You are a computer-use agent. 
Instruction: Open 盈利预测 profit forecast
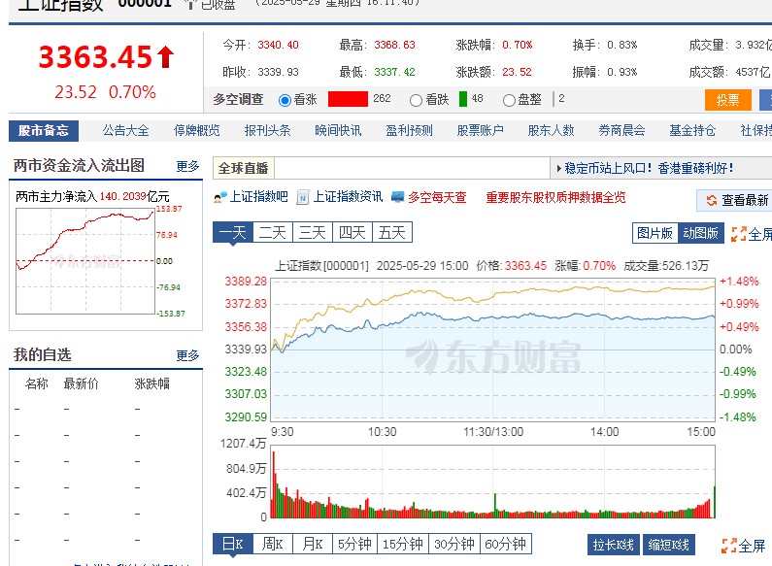pyautogui.click(x=409, y=131)
